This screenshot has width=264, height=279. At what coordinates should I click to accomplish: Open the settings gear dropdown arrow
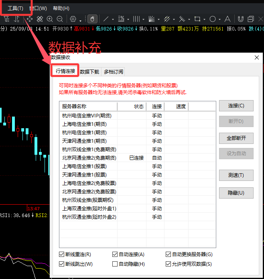coord(80,21)
